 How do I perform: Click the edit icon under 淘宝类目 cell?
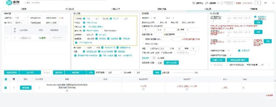[187, 89]
